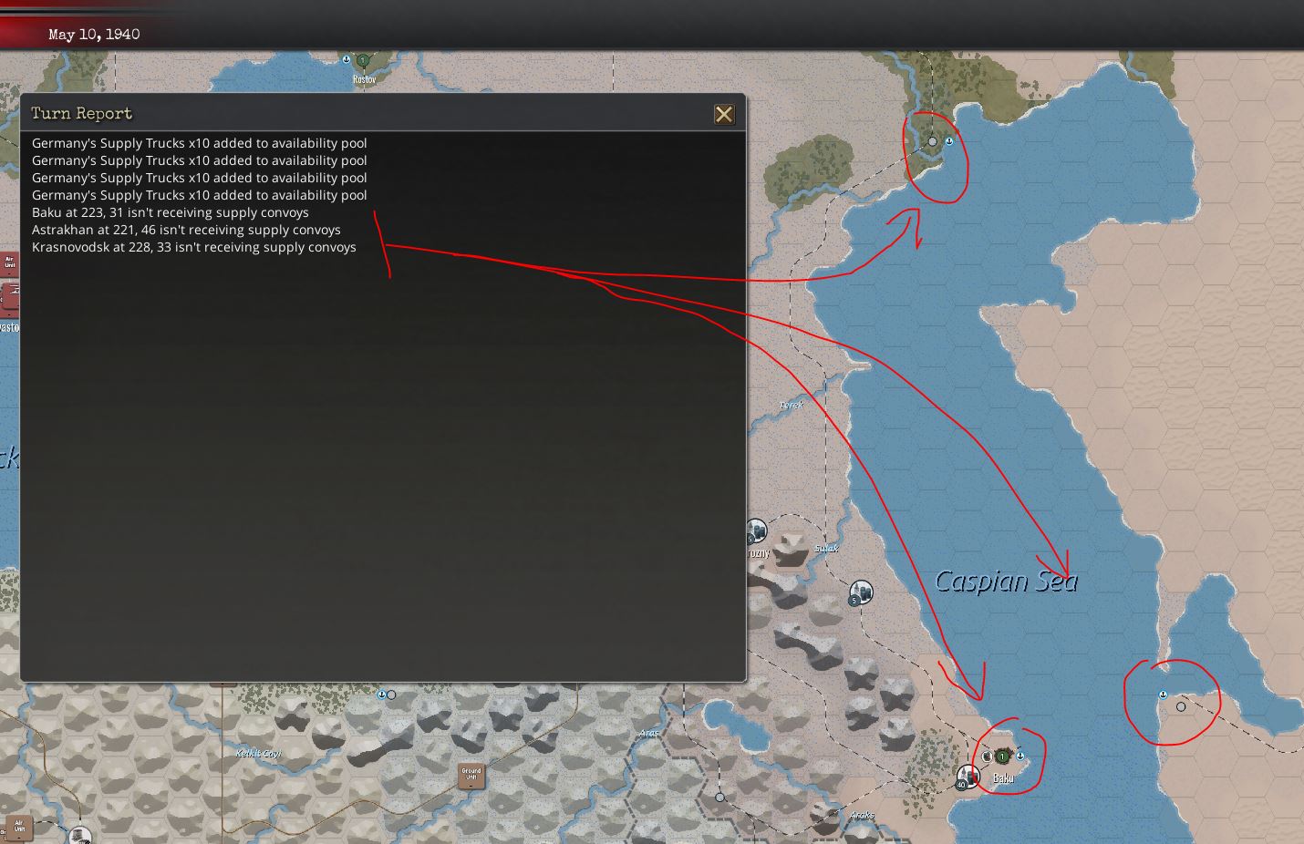Image resolution: width=1304 pixels, height=844 pixels.
Task: Select the city circle marker west of Araks
Action: 719,798
